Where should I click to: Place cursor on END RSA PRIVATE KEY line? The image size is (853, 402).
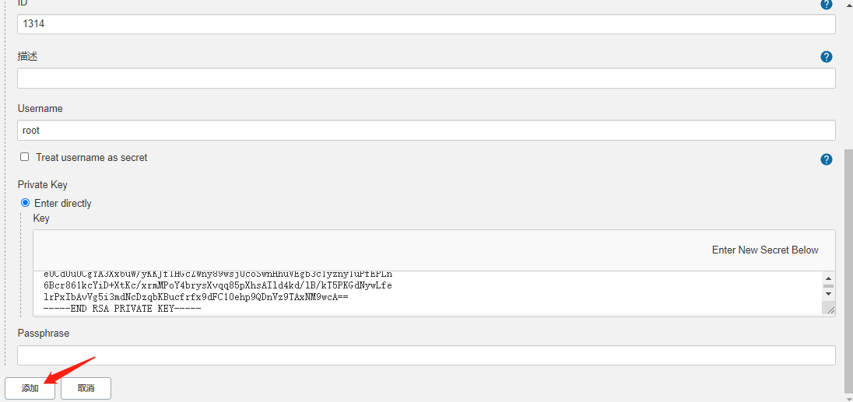pyautogui.click(x=122, y=309)
